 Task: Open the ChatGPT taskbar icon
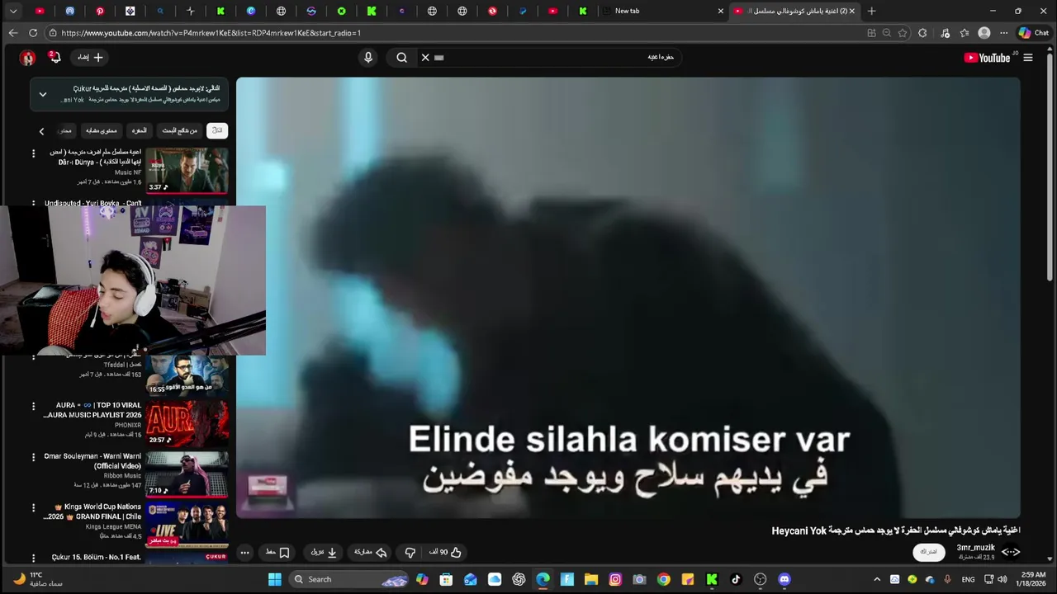[x=519, y=579]
